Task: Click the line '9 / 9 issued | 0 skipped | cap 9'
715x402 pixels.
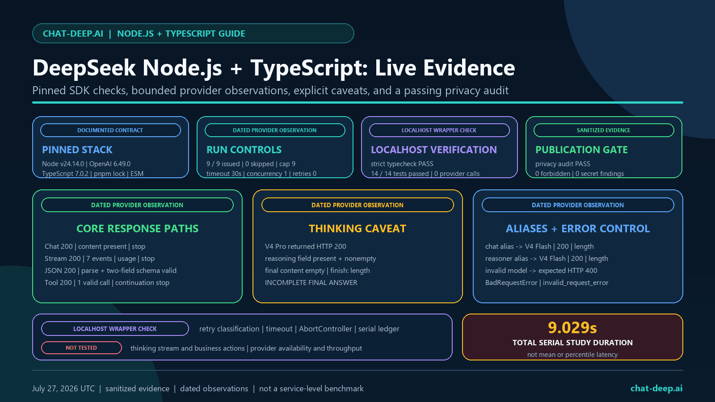Action: coord(251,164)
